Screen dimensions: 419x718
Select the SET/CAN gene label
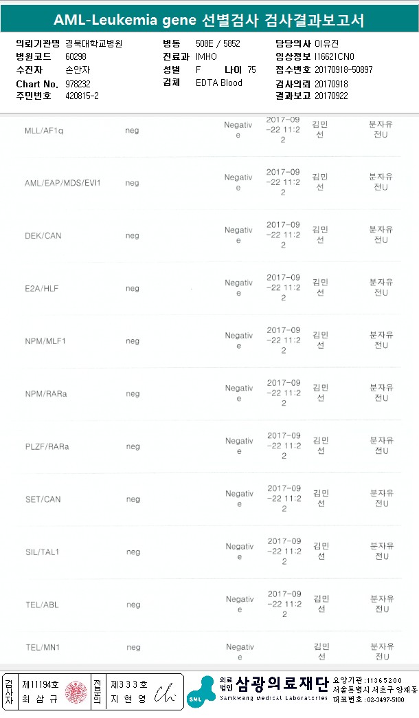click(x=43, y=499)
